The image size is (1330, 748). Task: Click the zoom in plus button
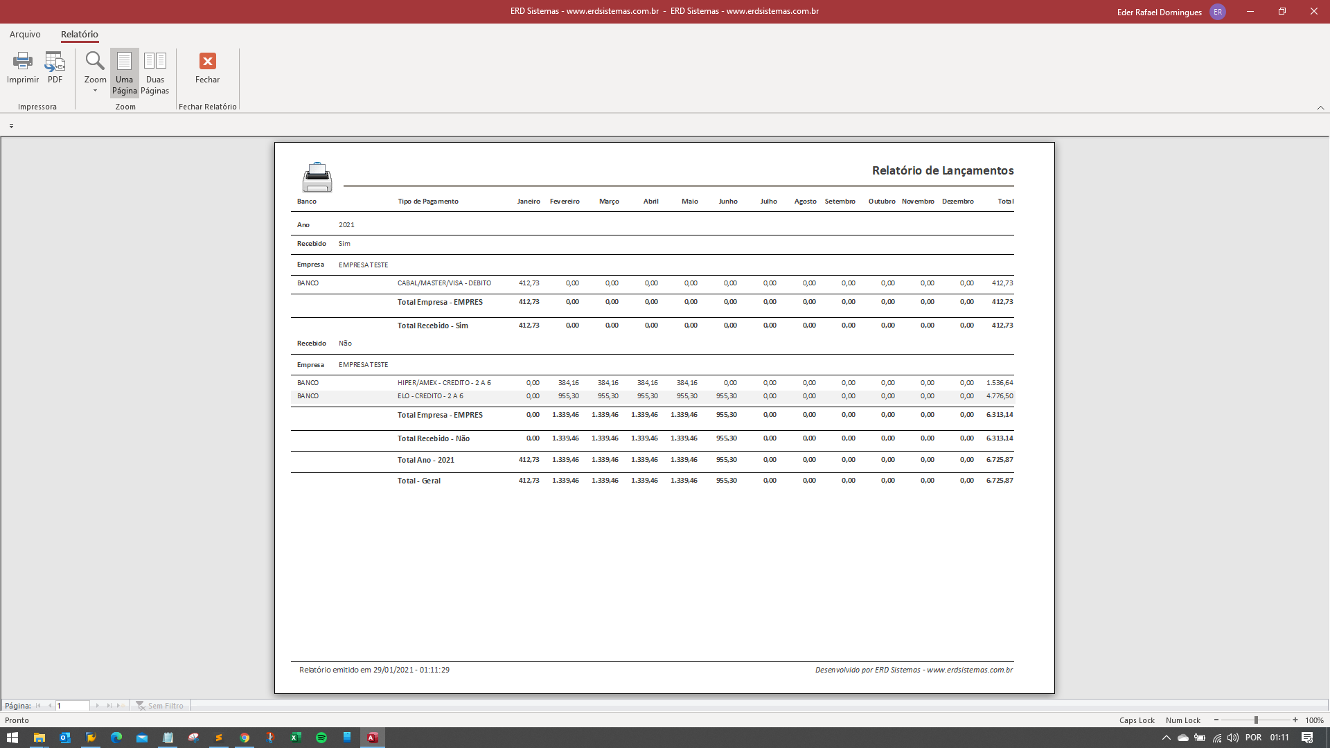click(x=1295, y=720)
